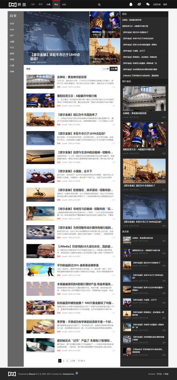Click the QQ penguin login icon
This screenshot has width=177, height=380.
click(x=131, y=4)
